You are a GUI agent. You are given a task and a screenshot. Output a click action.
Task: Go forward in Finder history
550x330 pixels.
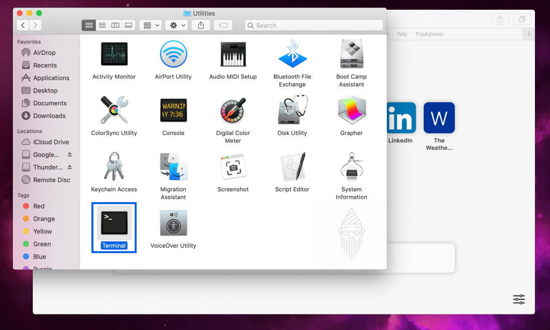tap(35, 25)
